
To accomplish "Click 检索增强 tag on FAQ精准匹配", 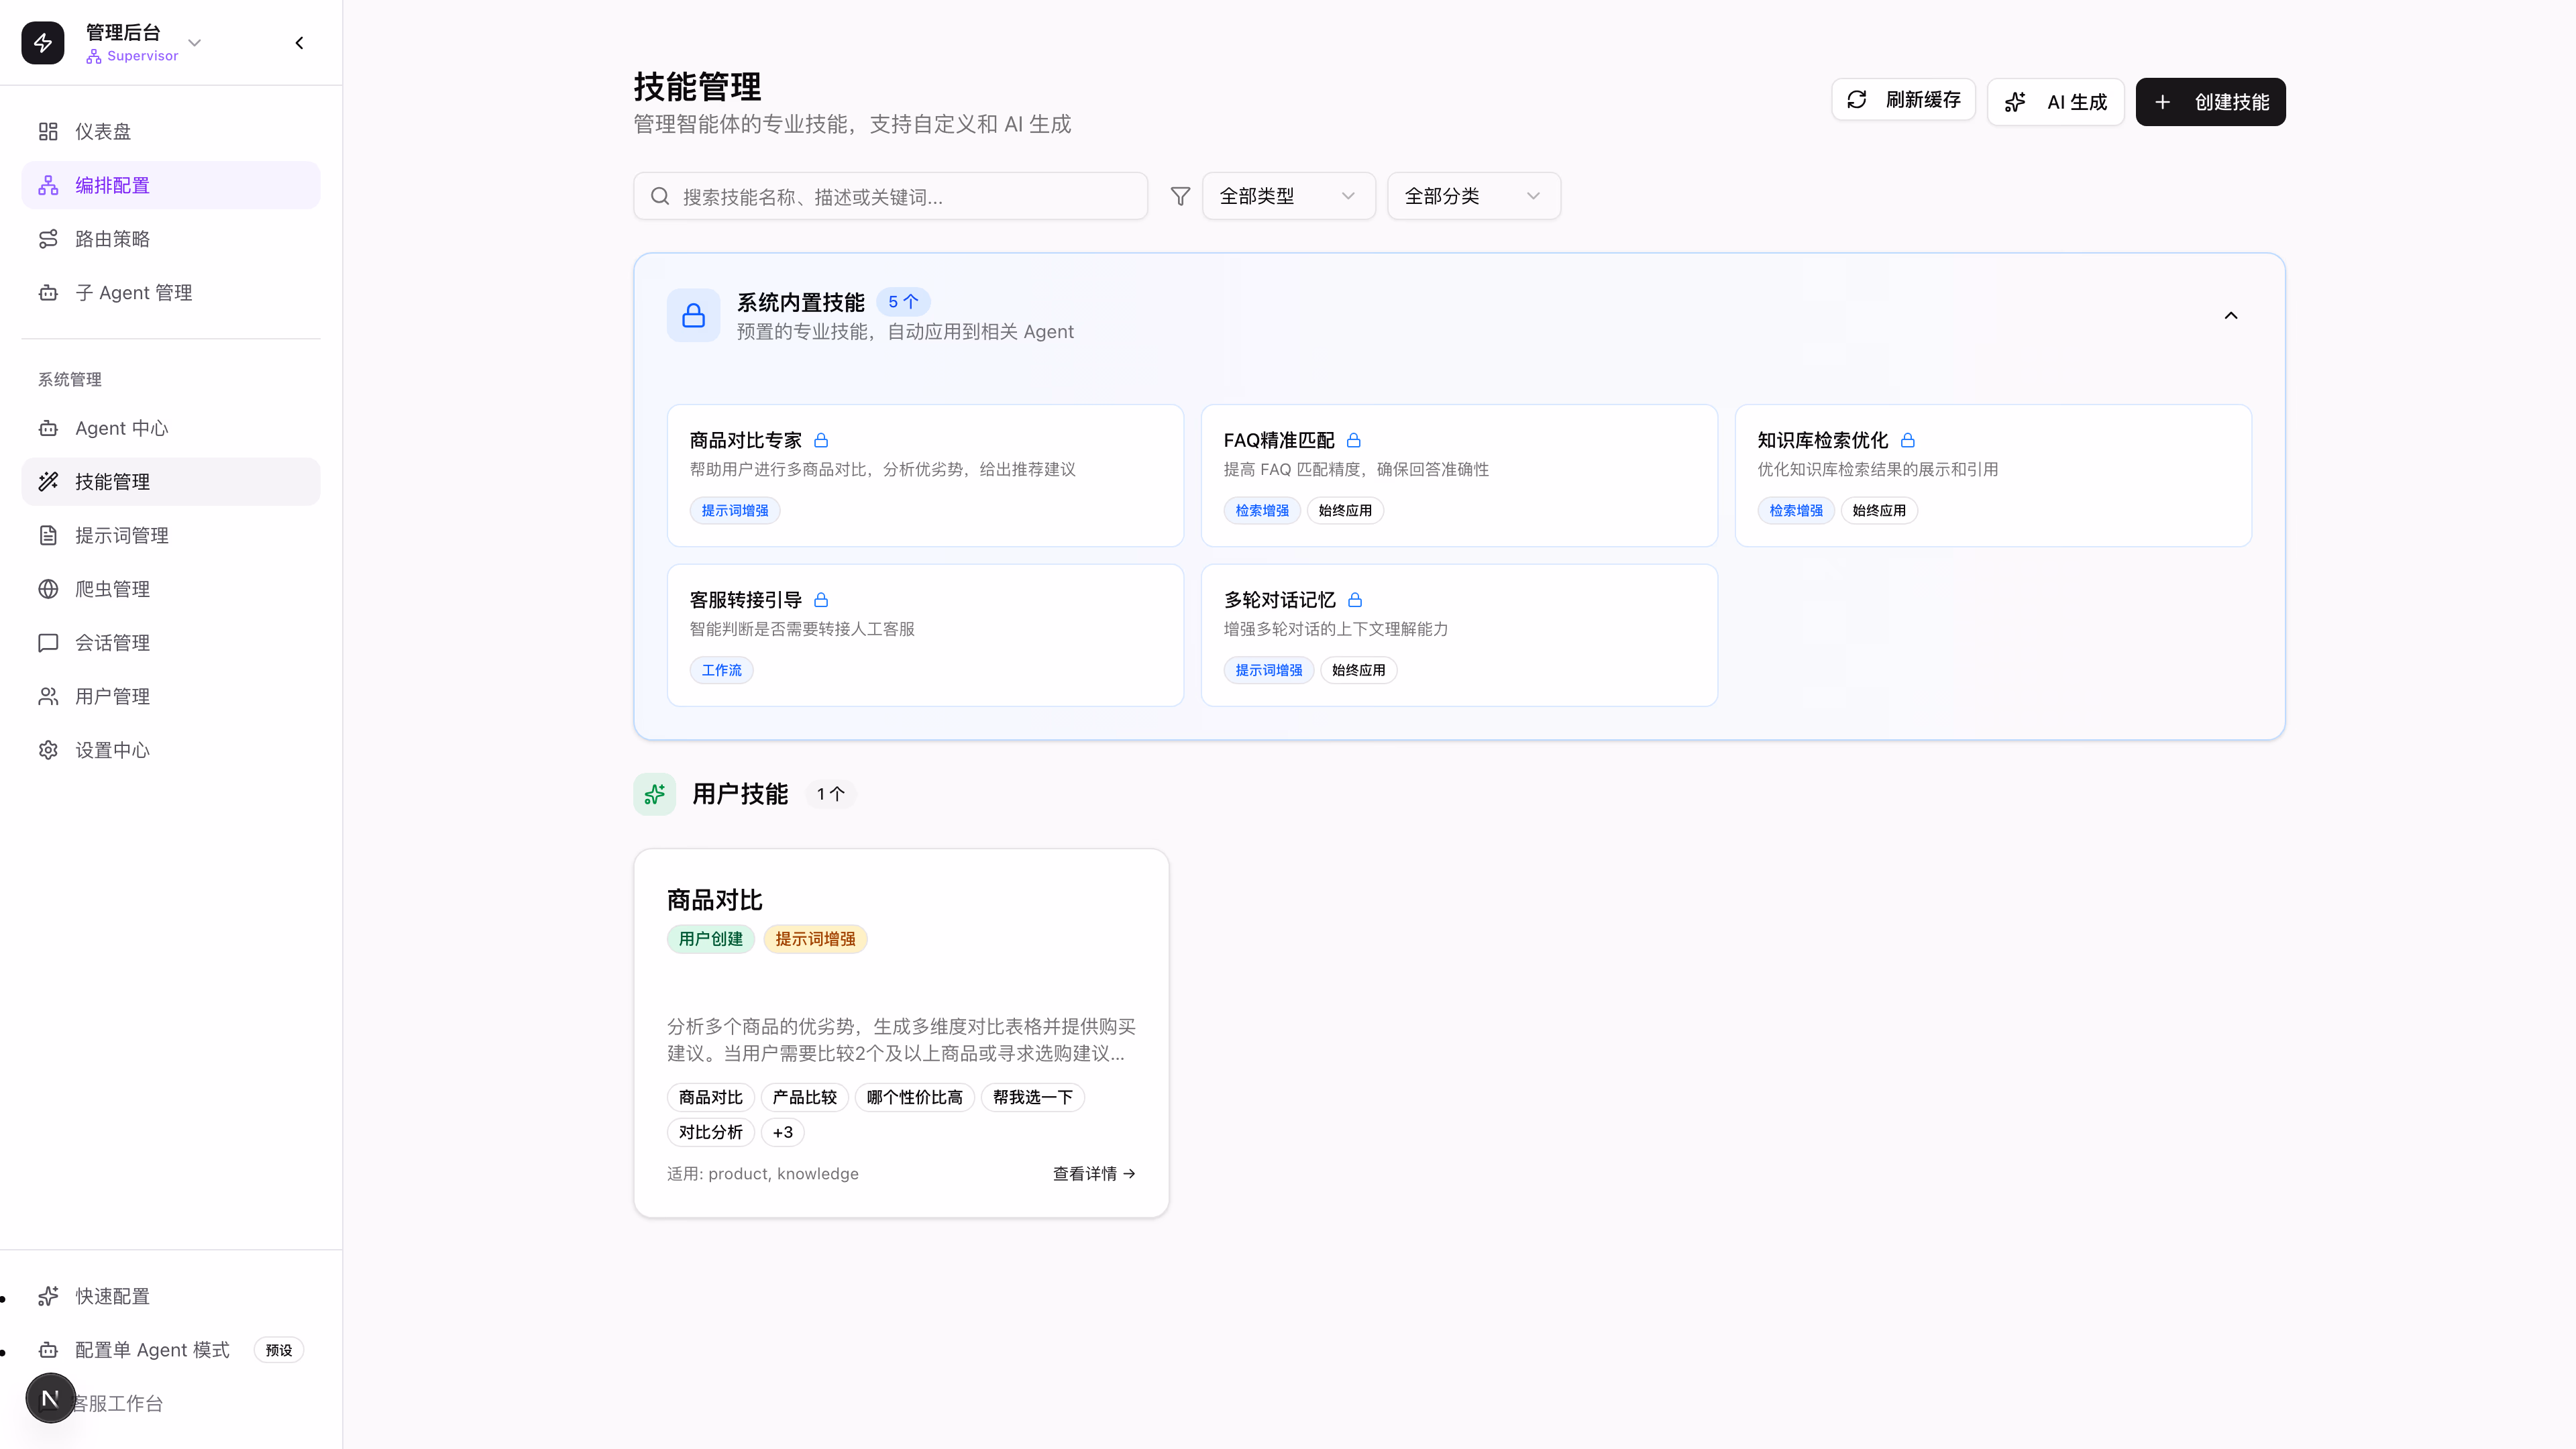I will (1262, 511).
